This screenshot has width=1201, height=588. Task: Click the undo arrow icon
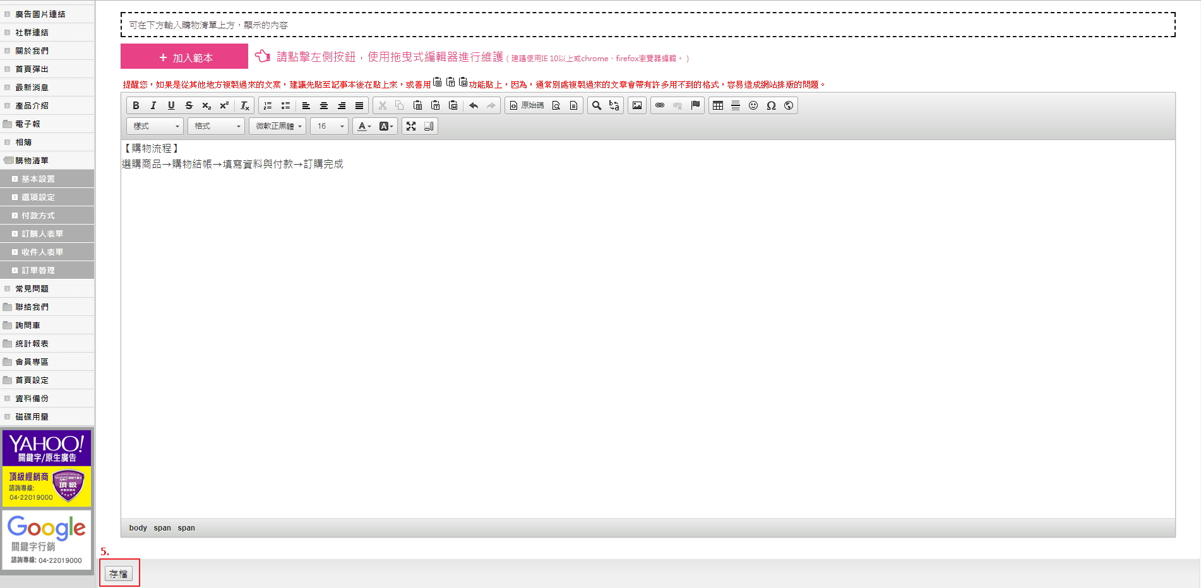click(x=474, y=105)
